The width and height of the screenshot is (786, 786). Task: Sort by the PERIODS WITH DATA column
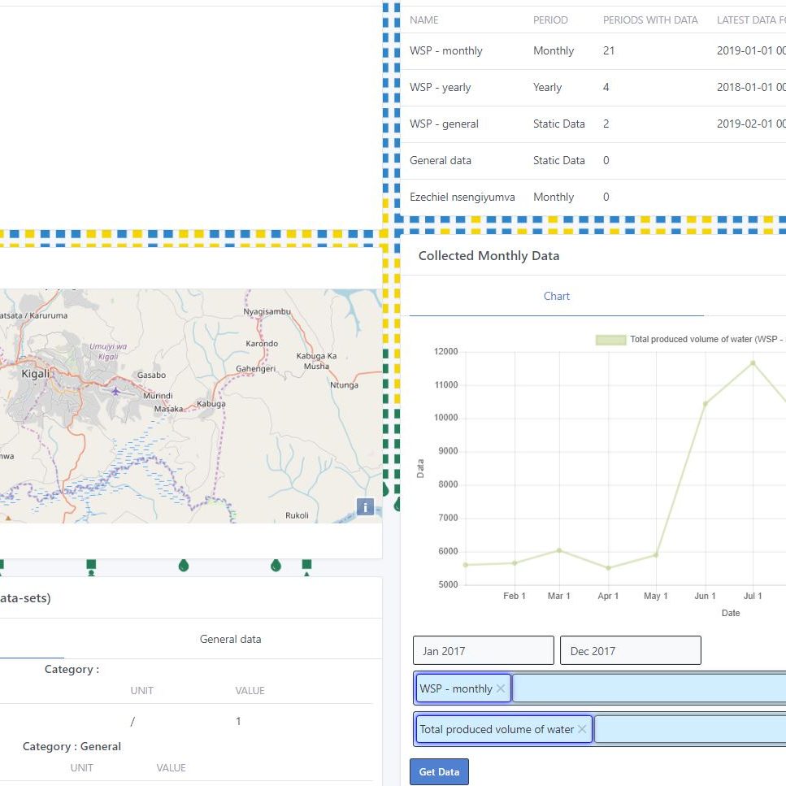(649, 20)
